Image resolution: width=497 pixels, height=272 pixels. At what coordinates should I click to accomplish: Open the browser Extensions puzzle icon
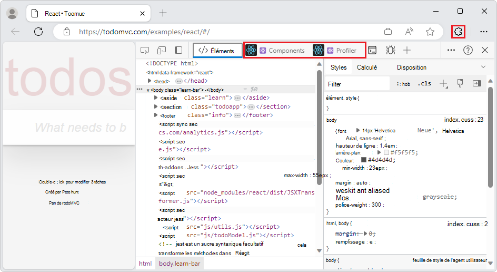(x=458, y=32)
